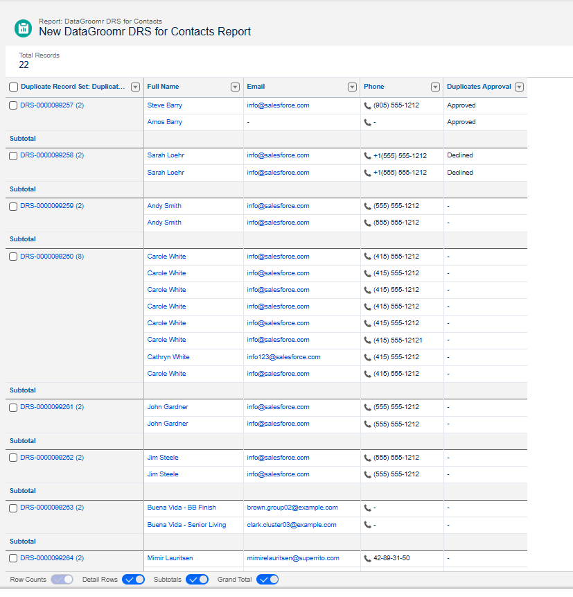Click Subtotal label under DRS-0000099257 group
The image size is (573, 597).
23,138
